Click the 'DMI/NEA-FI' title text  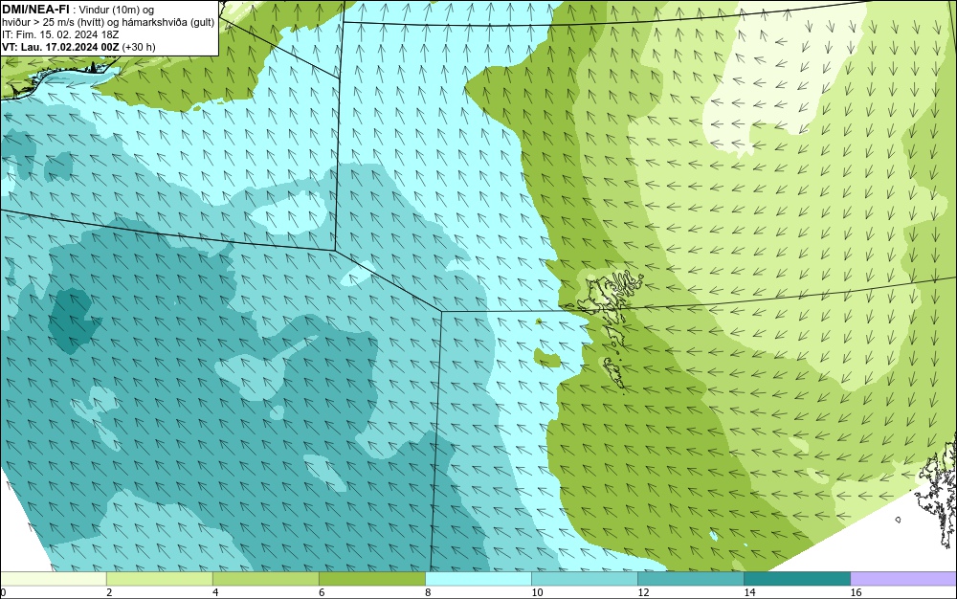coord(35,10)
